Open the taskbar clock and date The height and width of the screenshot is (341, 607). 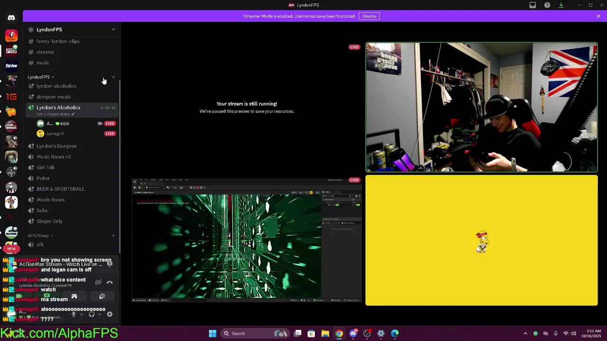point(590,333)
